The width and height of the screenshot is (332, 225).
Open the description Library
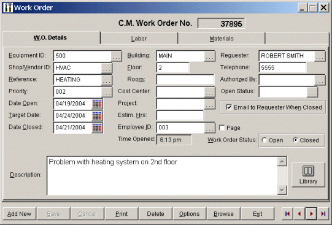coord(308,175)
